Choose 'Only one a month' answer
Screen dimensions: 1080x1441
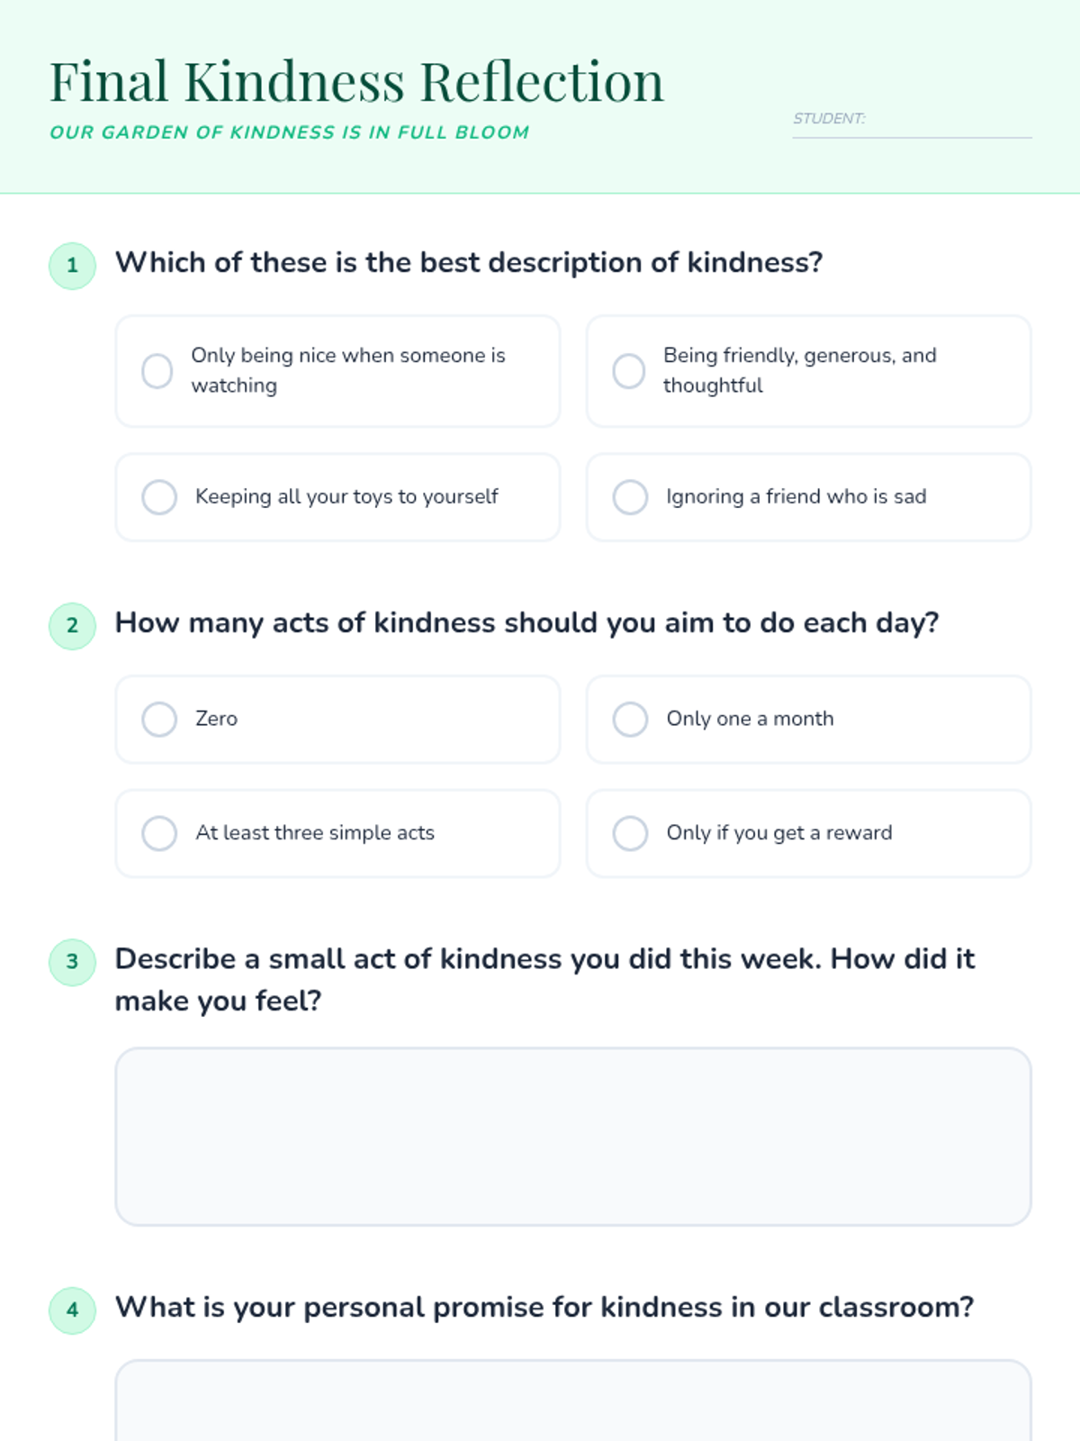pyautogui.click(x=808, y=720)
